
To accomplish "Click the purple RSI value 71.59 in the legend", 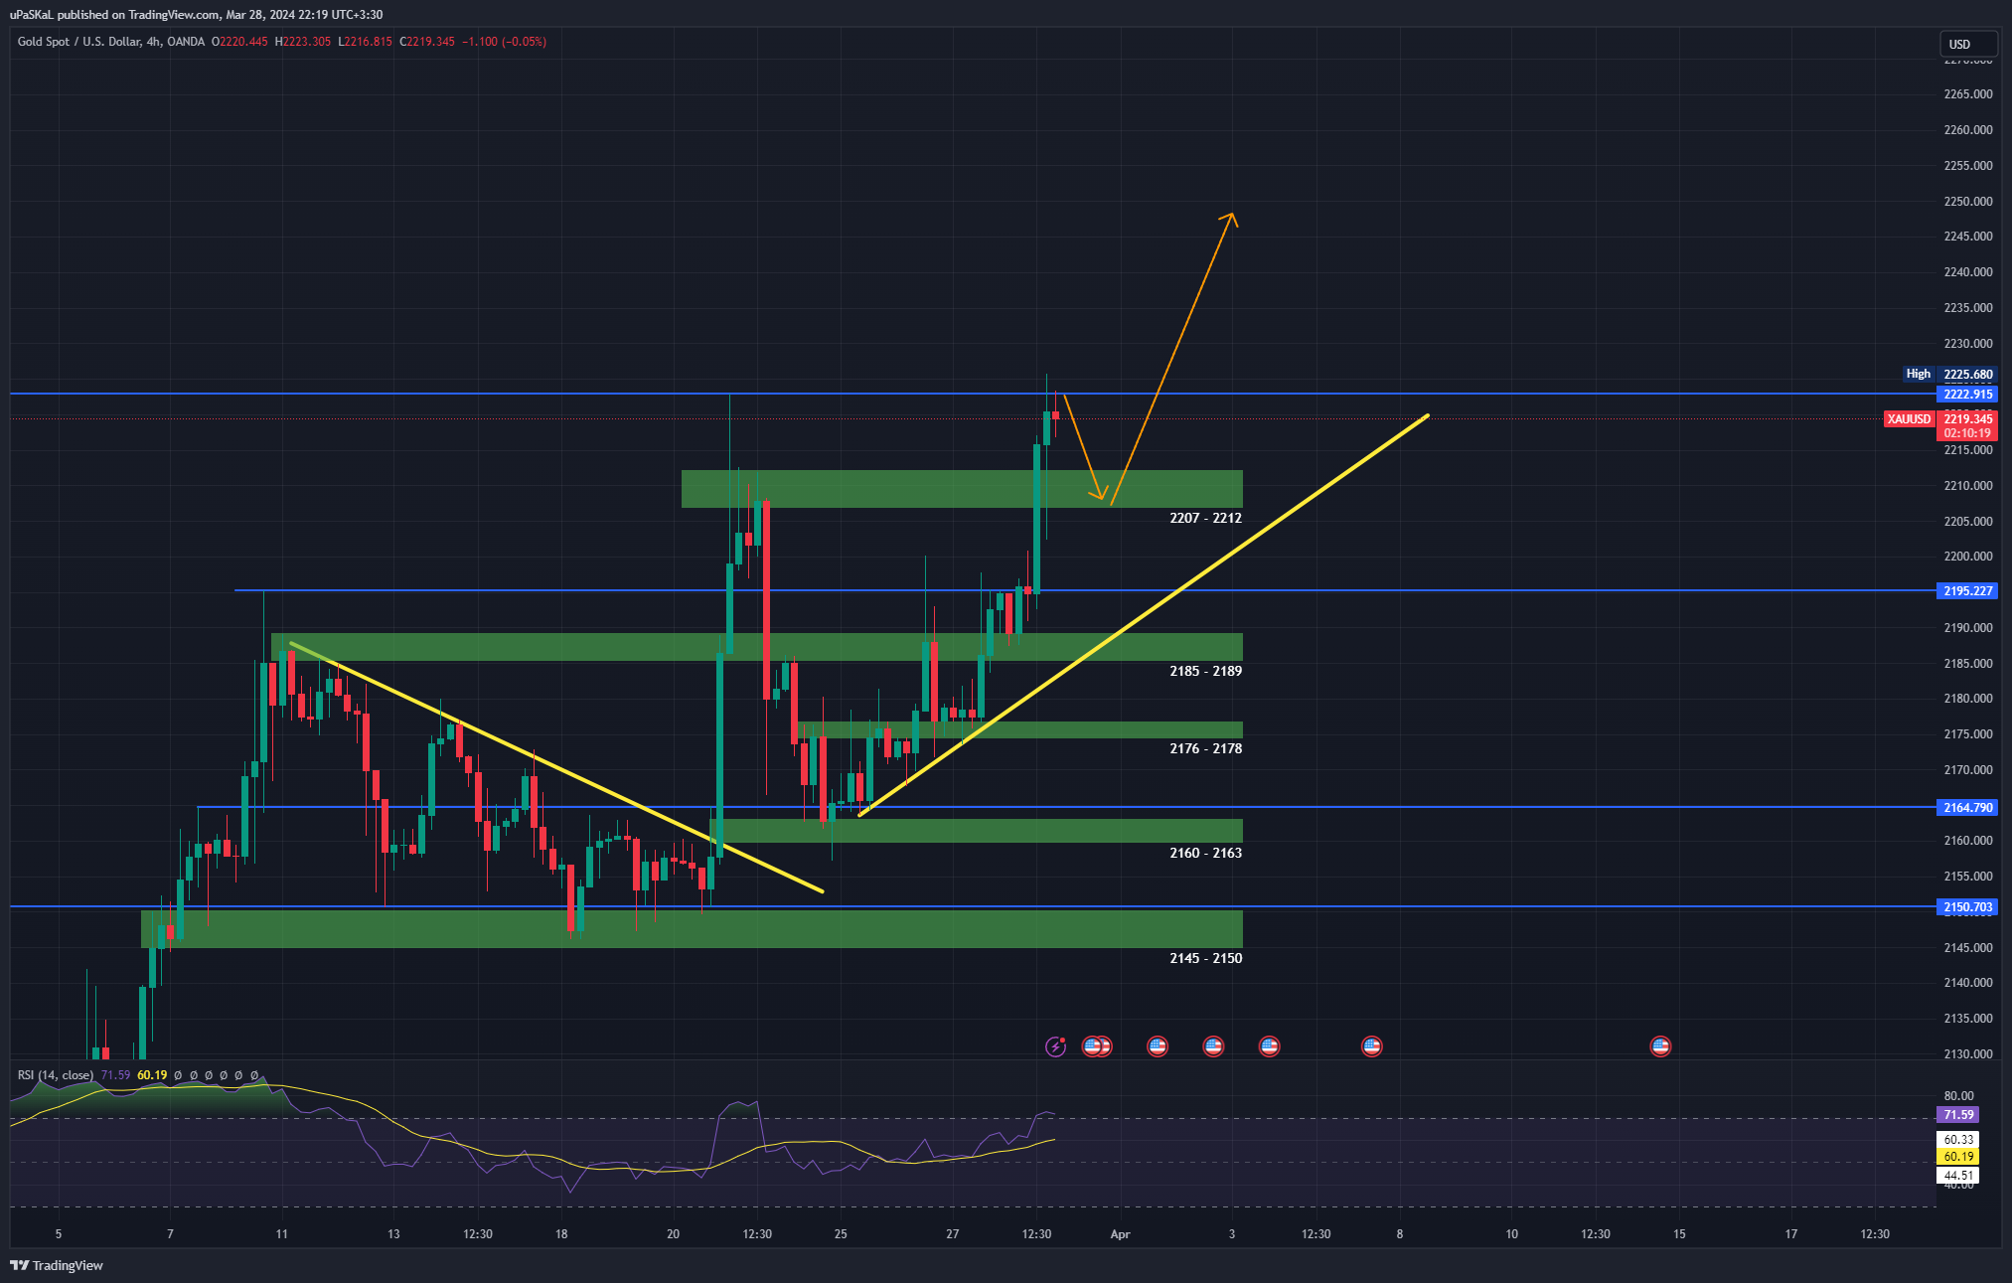I will click(x=115, y=1075).
